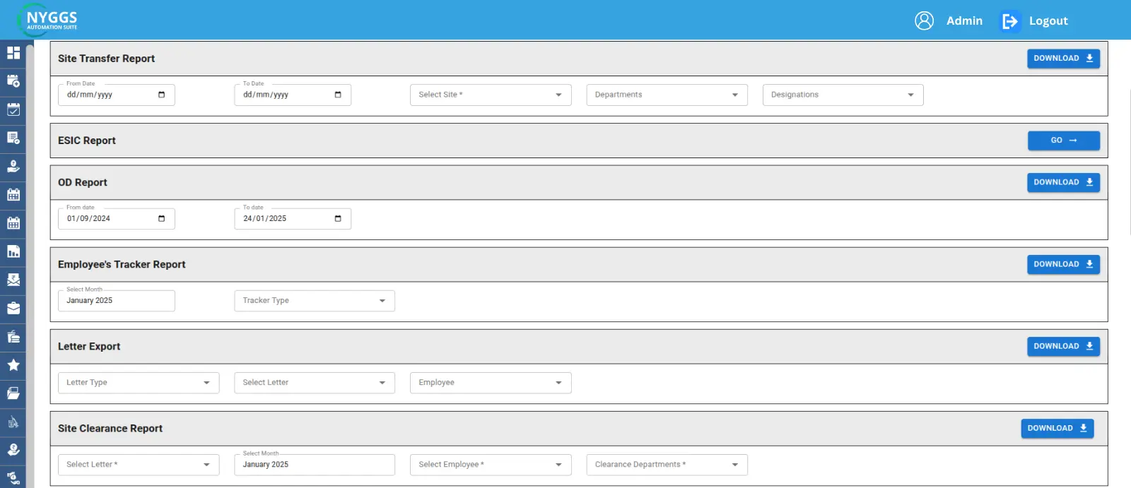
Task: Open the dashboard grid icon in sidebar
Action: click(x=13, y=53)
